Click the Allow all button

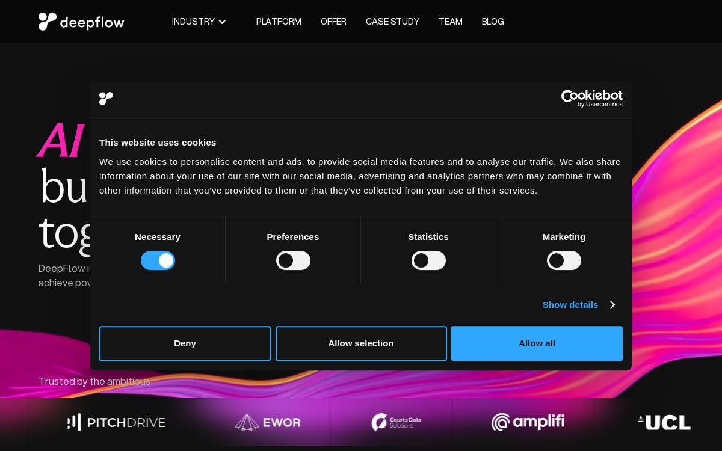point(537,343)
